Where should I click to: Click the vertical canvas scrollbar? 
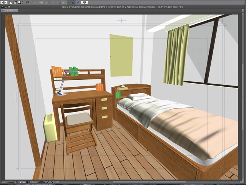click(x=243, y=97)
